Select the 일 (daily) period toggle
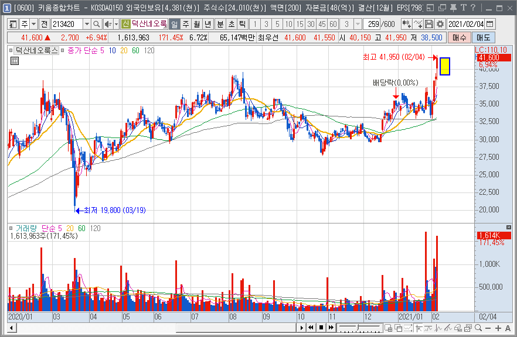Viewport: 517px width, 337px height. pos(175,24)
